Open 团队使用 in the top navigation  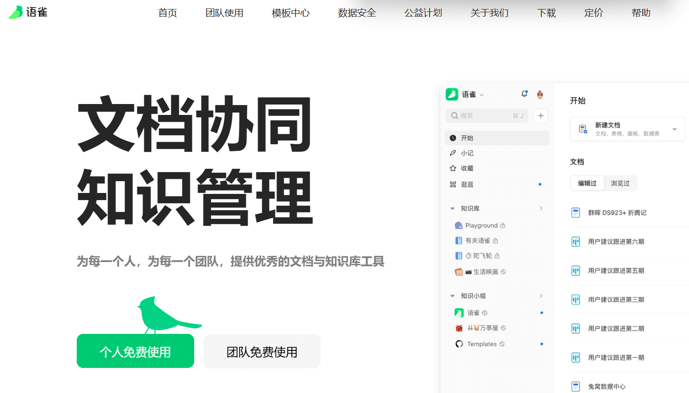tap(224, 13)
